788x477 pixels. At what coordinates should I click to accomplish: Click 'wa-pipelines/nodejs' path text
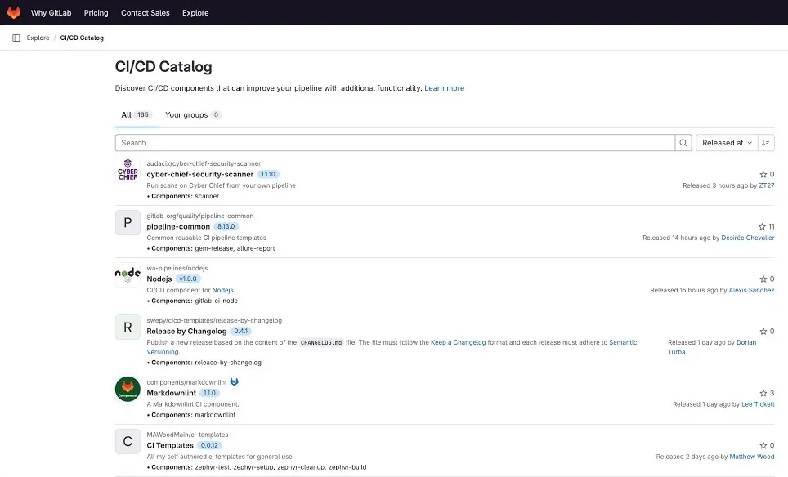177,268
